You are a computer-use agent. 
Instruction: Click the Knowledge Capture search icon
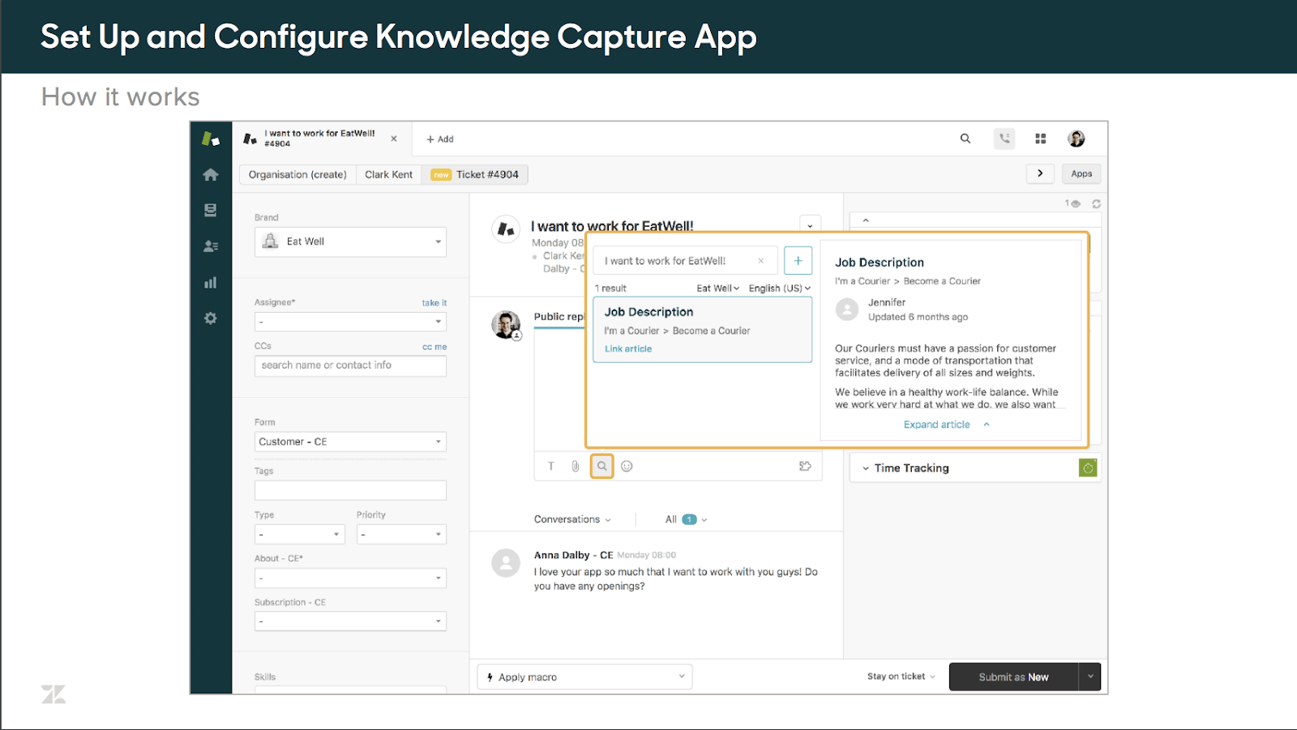pyautogui.click(x=601, y=466)
